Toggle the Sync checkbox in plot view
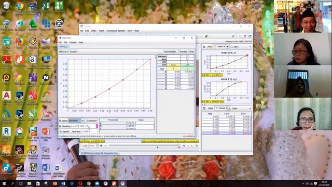This screenshot has height=187, width=332. (232, 47)
